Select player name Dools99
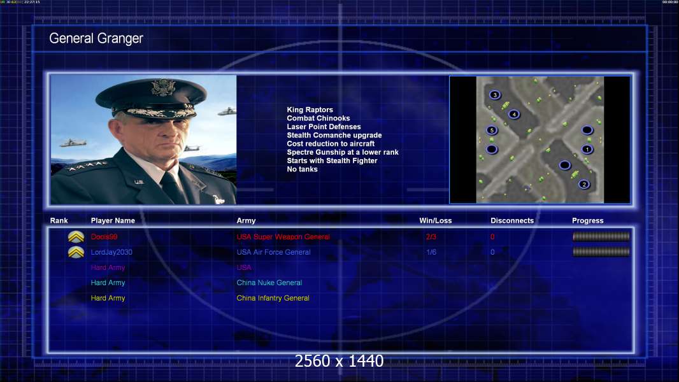679x382 pixels. pyautogui.click(x=104, y=237)
